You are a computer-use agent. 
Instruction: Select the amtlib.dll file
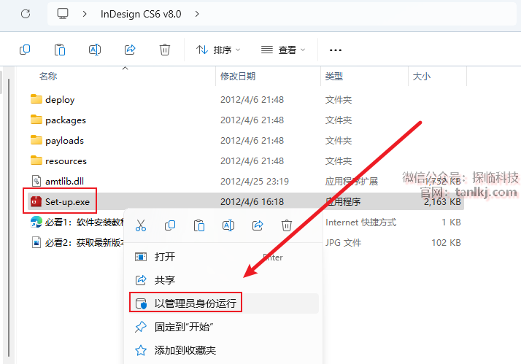click(64, 182)
